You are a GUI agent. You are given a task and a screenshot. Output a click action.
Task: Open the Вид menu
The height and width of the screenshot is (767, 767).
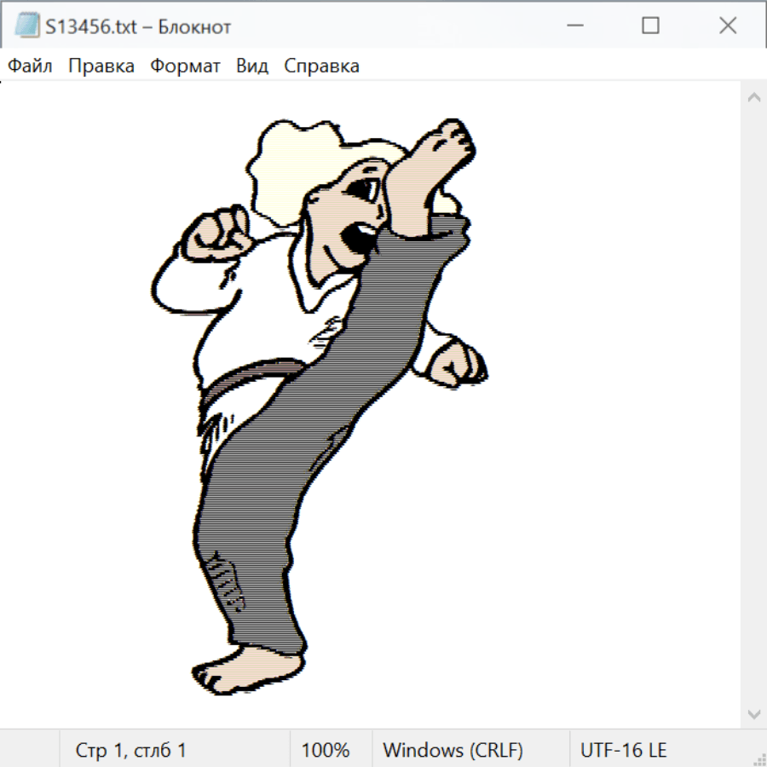click(252, 66)
